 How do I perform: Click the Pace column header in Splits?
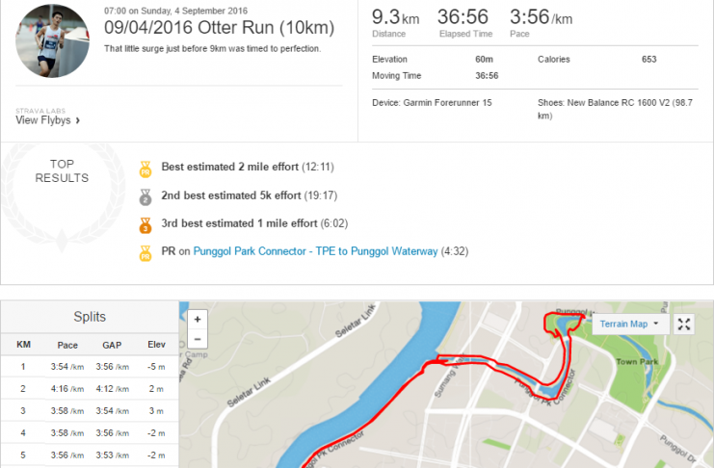pos(67,345)
